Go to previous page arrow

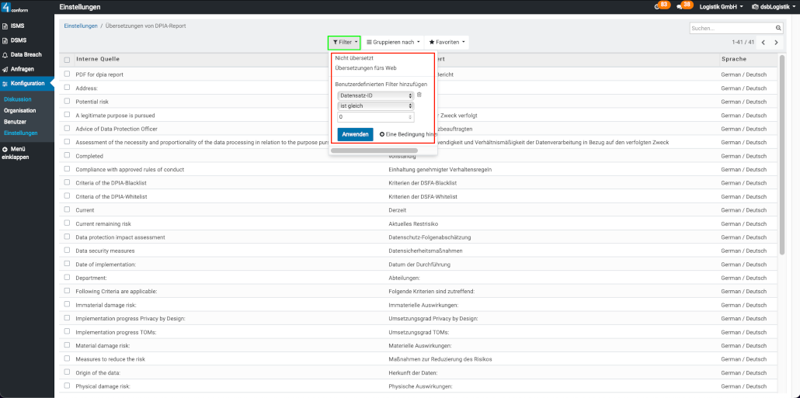pyautogui.click(x=763, y=43)
